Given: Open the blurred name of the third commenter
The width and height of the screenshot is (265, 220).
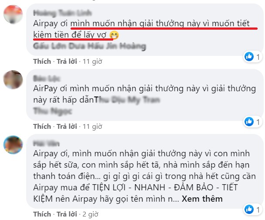Looking at the screenshot, I should pos(46,144).
